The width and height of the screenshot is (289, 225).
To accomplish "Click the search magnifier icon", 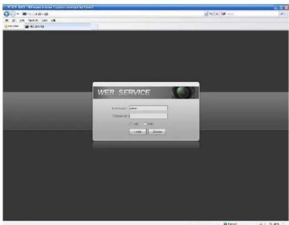I will click(282, 14).
